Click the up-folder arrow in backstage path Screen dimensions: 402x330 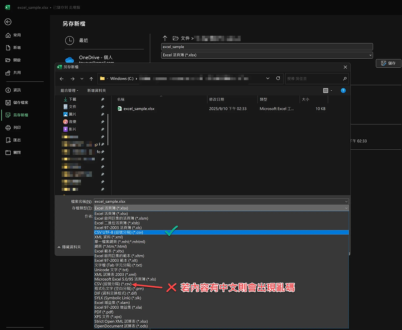click(x=165, y=38)
